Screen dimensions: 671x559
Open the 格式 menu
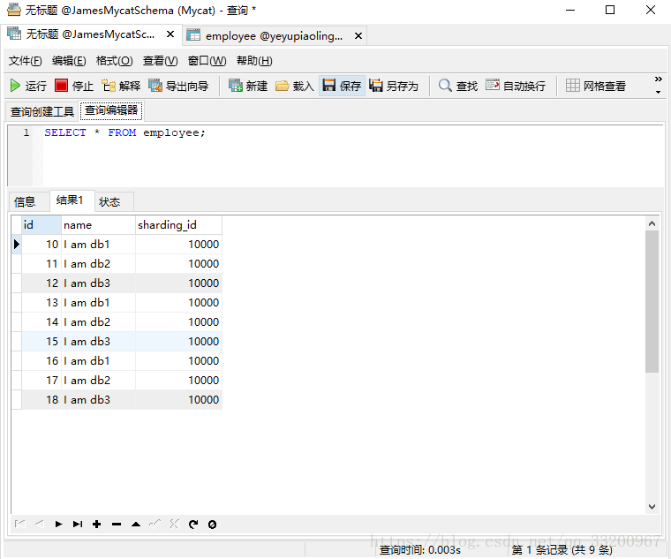tap(114, 61)
